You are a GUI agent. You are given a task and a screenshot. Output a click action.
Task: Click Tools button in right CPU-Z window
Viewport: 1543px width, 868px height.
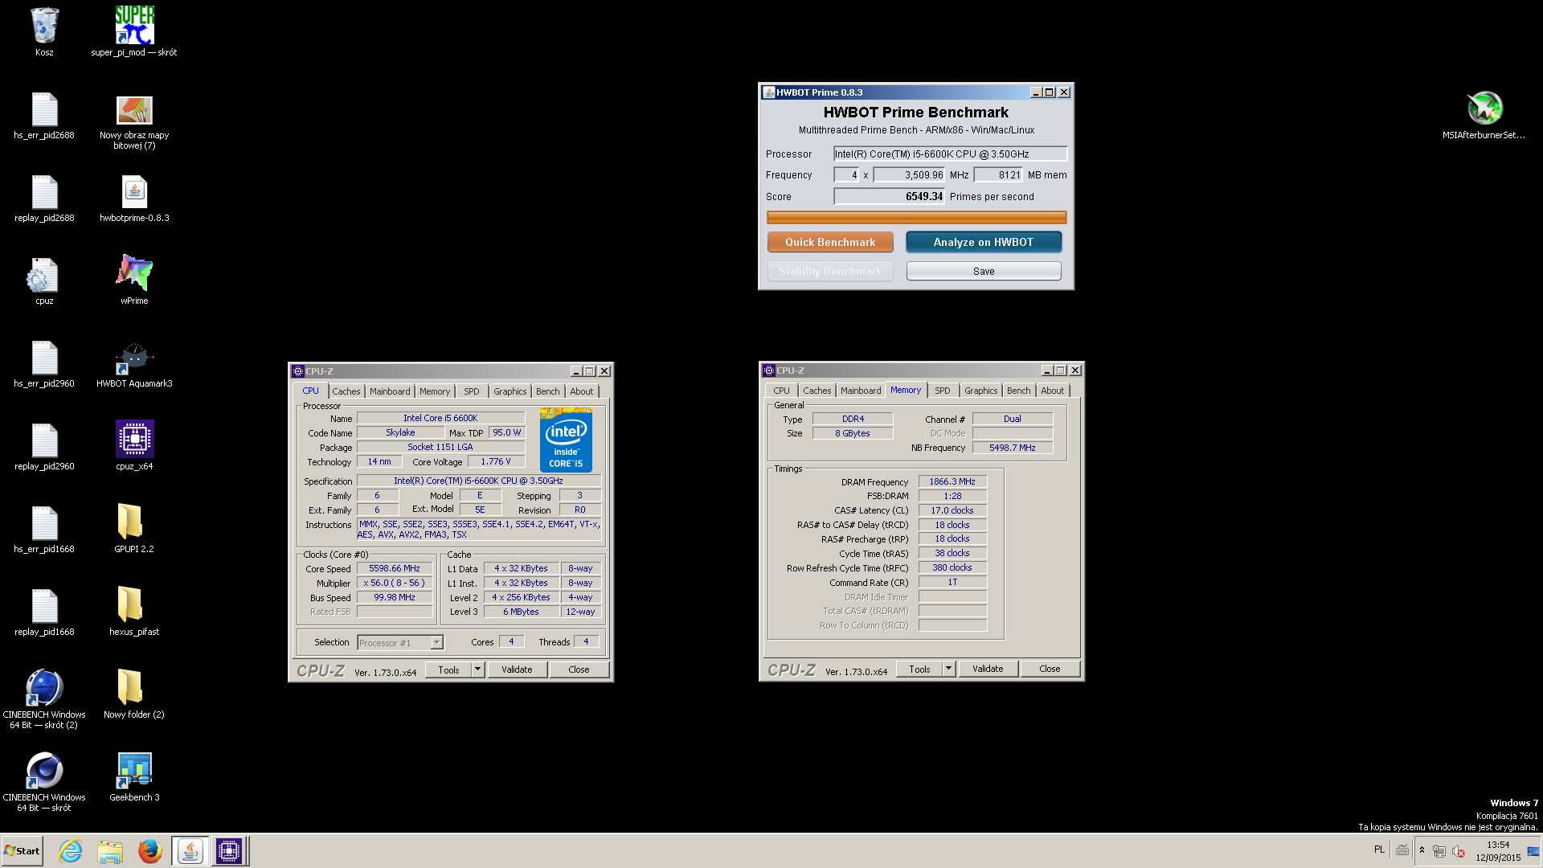tap(919, 669)
